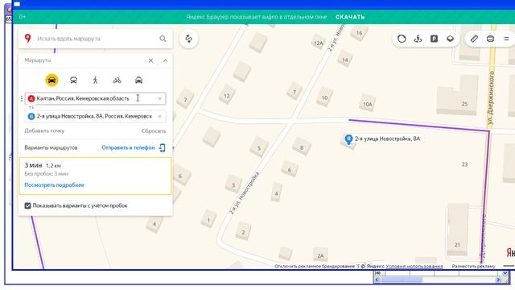
Task: Select pedestrian walking mode
Action: click(x=95, y=81)
